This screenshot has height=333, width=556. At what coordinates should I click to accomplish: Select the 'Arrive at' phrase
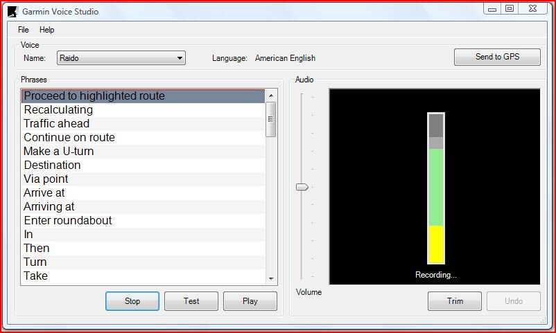(x=143, y=192)
